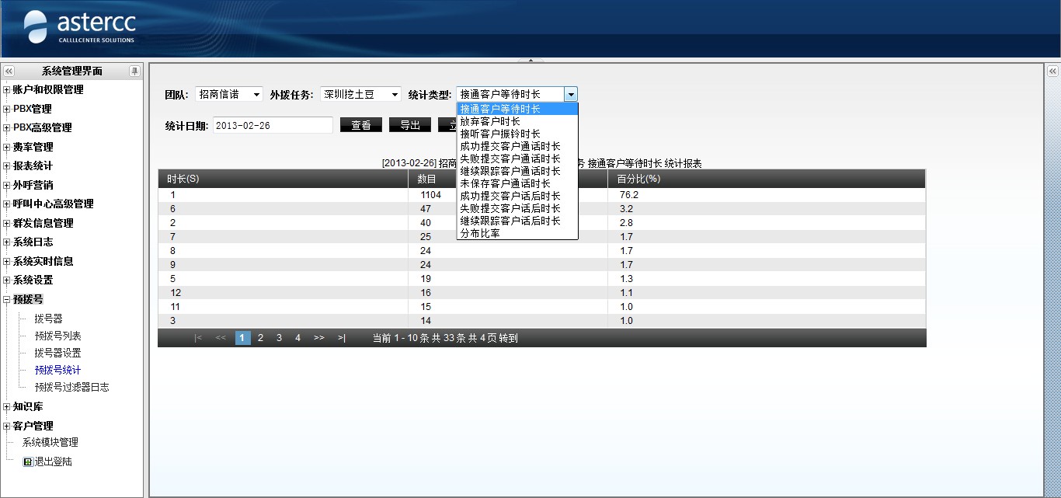
Task: Click the pin icon on sidebar header
Action: [x=134, y=71]
